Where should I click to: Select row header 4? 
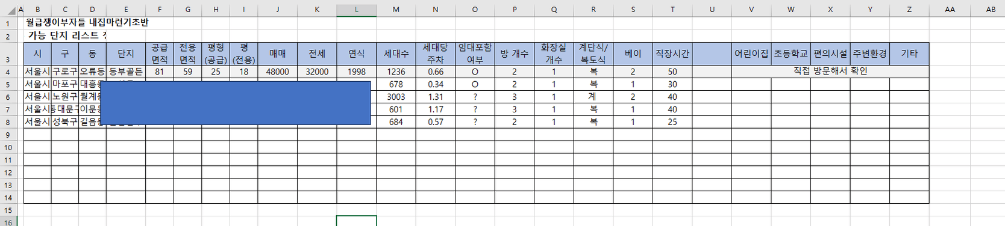(8, 72)
